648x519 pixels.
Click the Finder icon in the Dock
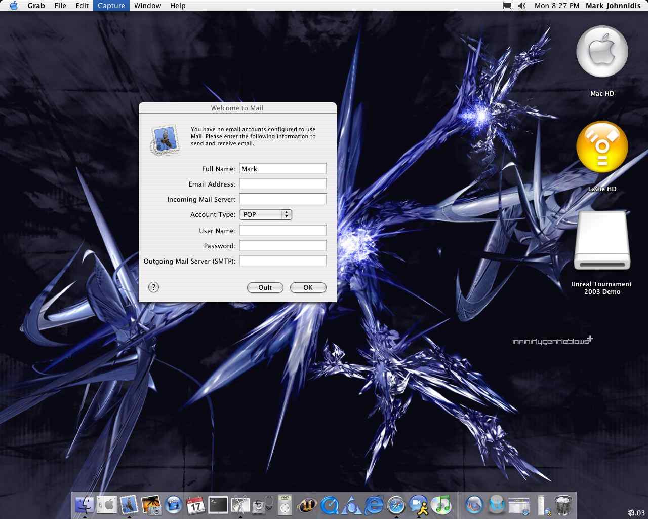tap(84, 505)
